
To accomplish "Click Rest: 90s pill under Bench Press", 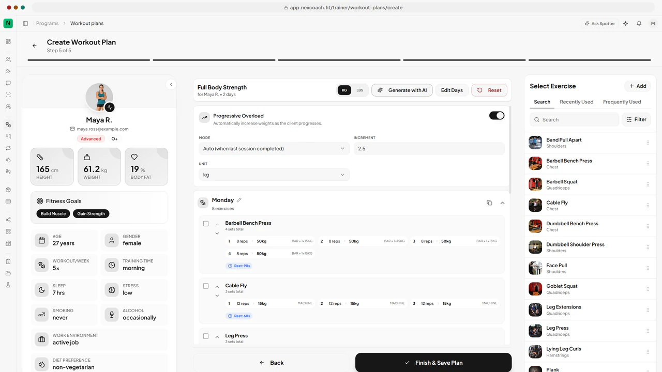I will (239, 266).
